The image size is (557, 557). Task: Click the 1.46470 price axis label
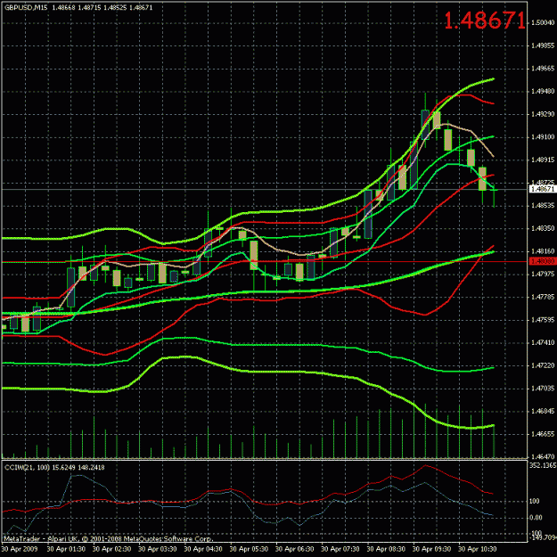pyautogui.click(x=543, y=456)
